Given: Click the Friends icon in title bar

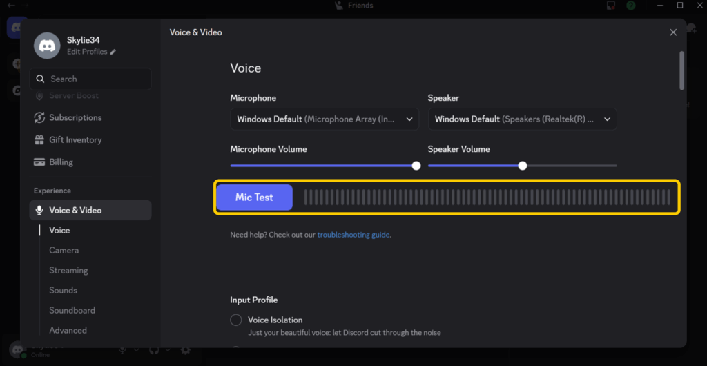Looking at the screenshot, I should 339,6.
